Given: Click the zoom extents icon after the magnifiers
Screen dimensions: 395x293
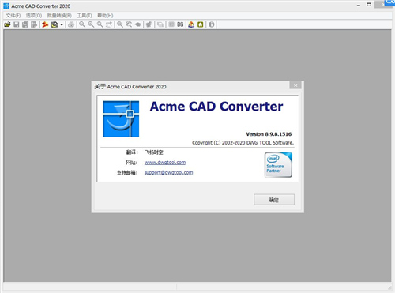Looking at the screenshot, I should coord(109,24).
